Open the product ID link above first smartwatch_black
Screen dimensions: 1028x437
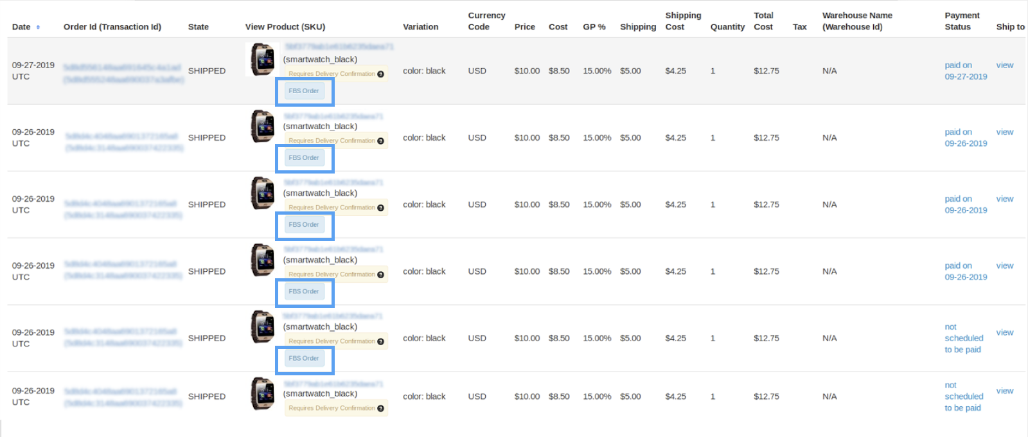(339, 47)
